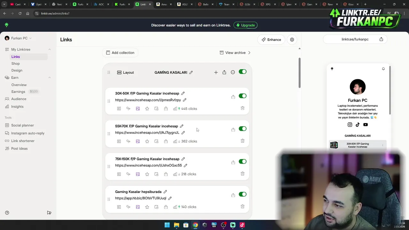This screenshot has height=230, width=409.
Task: Open Shop in sidebar
Action: [x=16, y=64]
